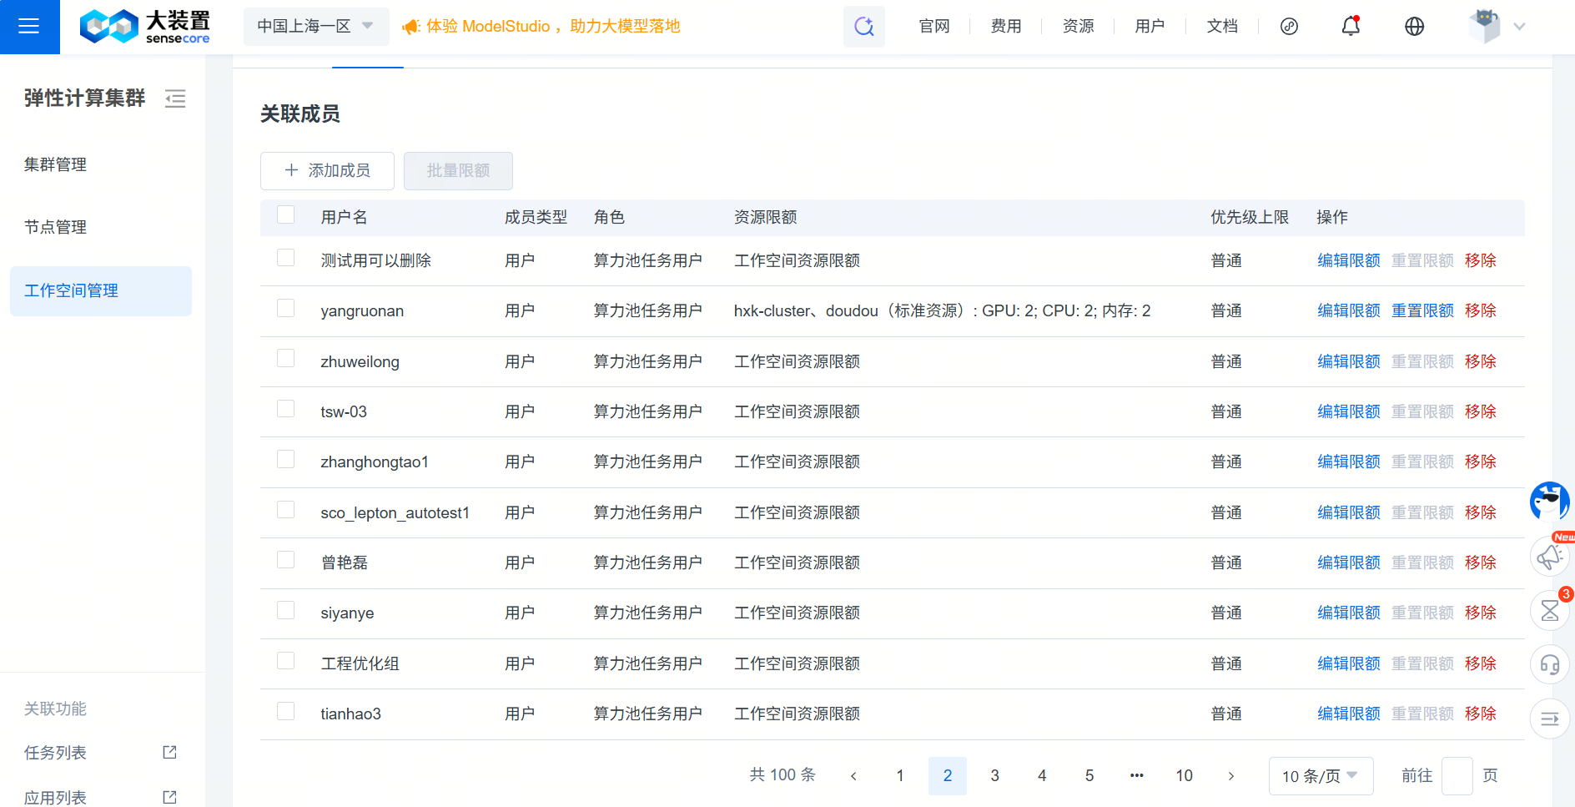This screenshot has height=807, width=1575.
Task: Click the page jump input field
Action: pos(1457,776)
